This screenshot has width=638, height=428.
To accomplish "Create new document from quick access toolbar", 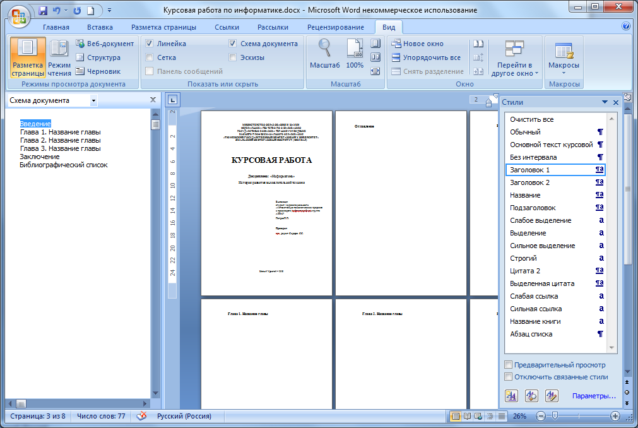I will (91, 11).
